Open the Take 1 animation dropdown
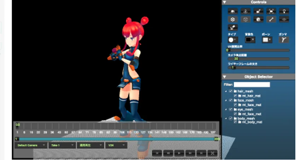Viewport: 297px width, 160px height. [x=62, y=145]
